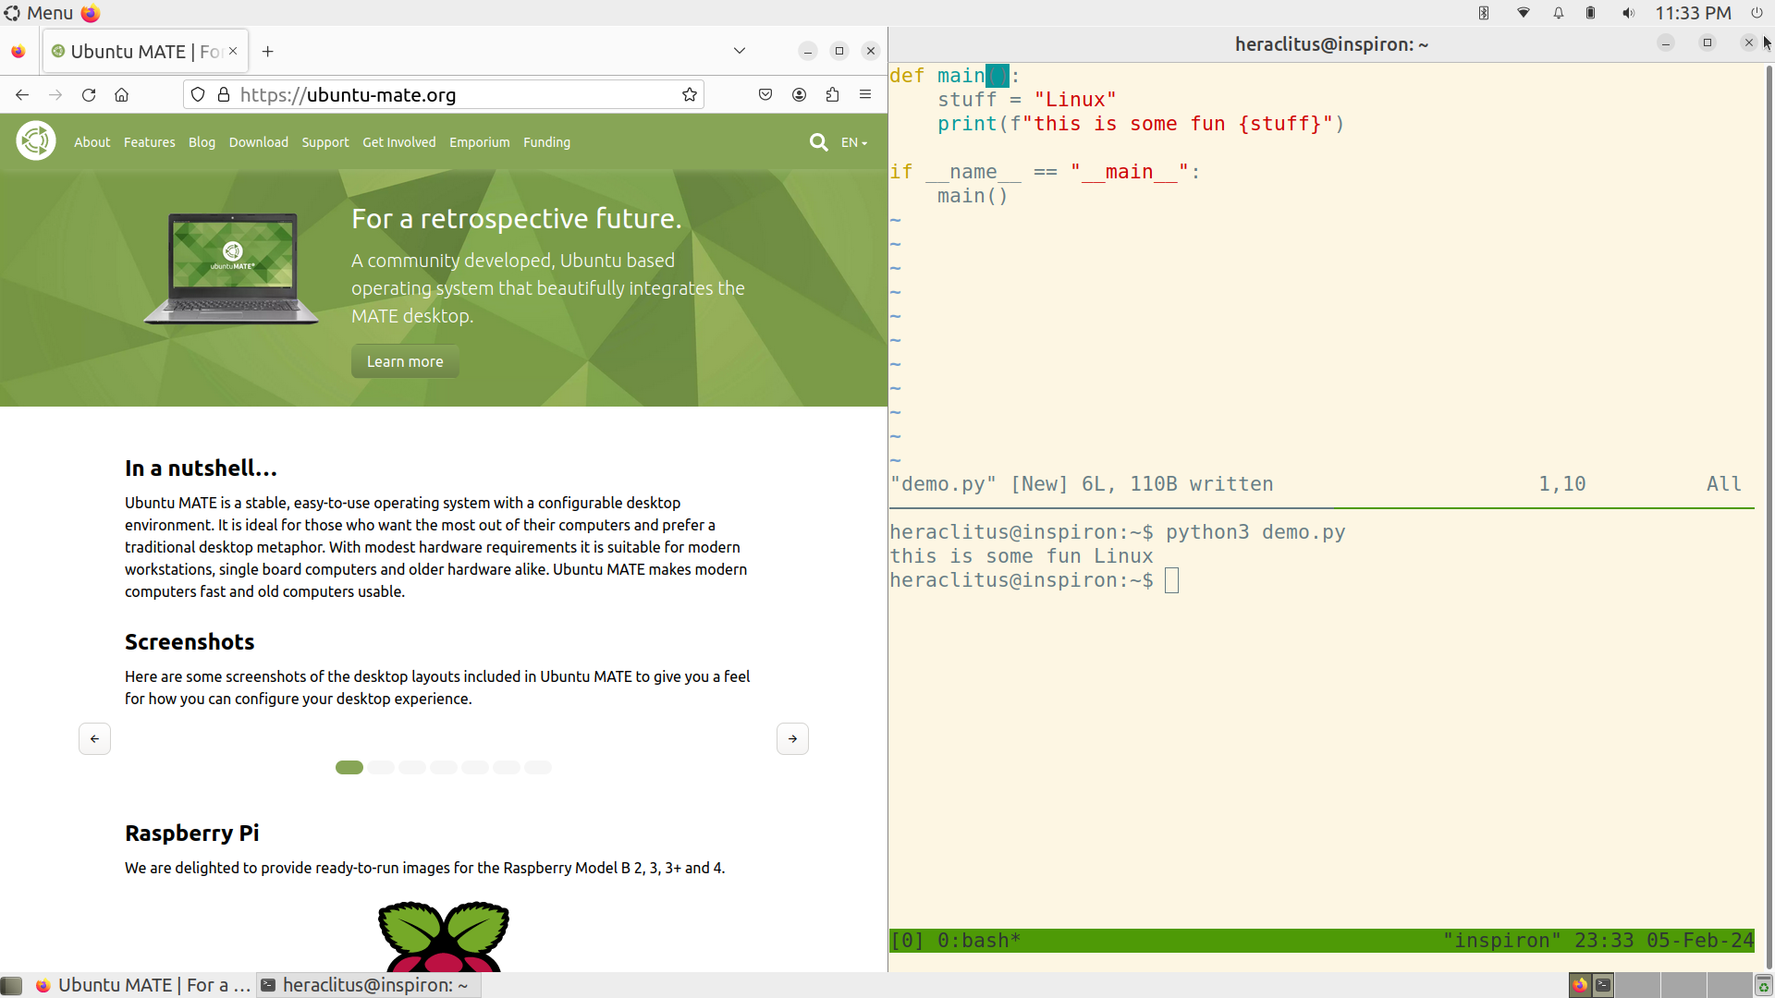Open the list all tabs chevron

740,51
